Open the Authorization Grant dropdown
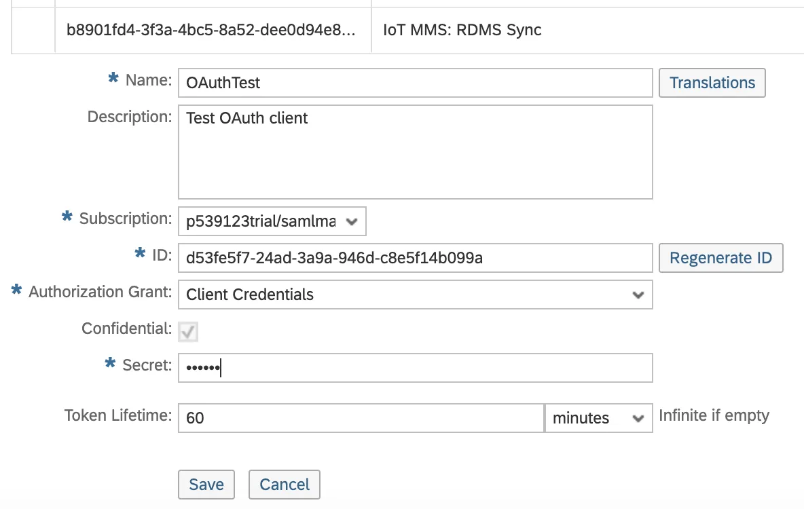 point(414,295)
